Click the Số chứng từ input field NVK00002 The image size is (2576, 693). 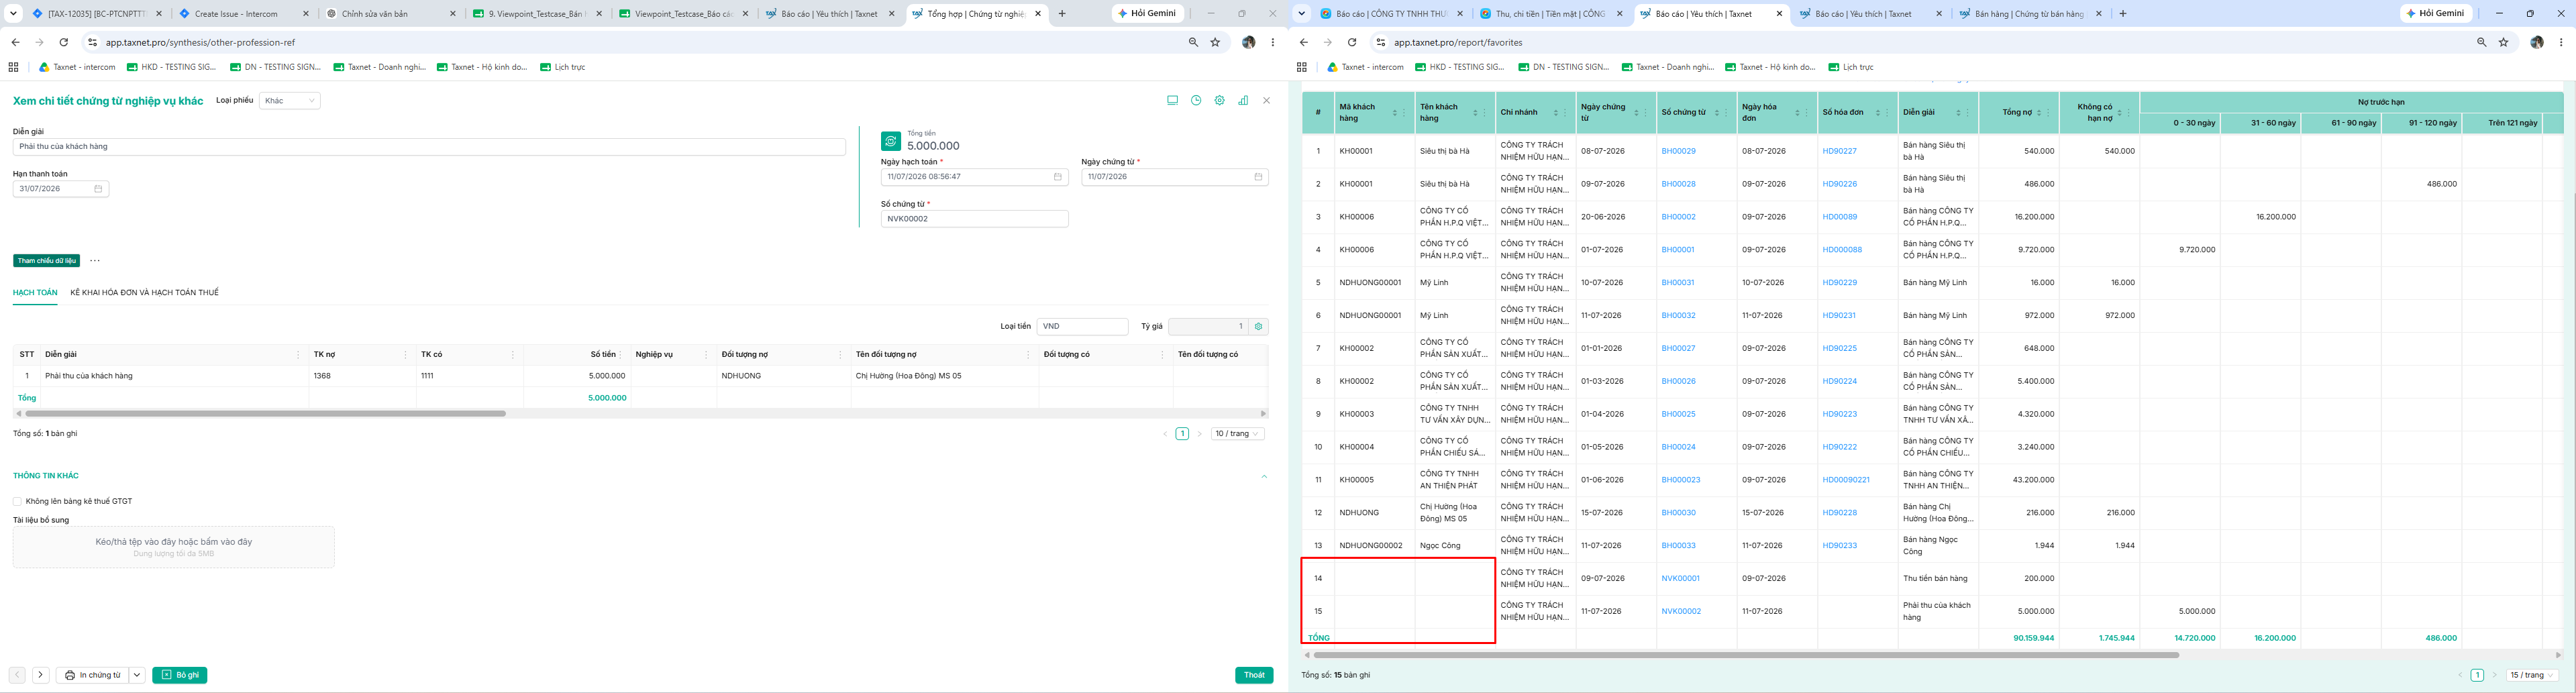(x=974, y=219)
